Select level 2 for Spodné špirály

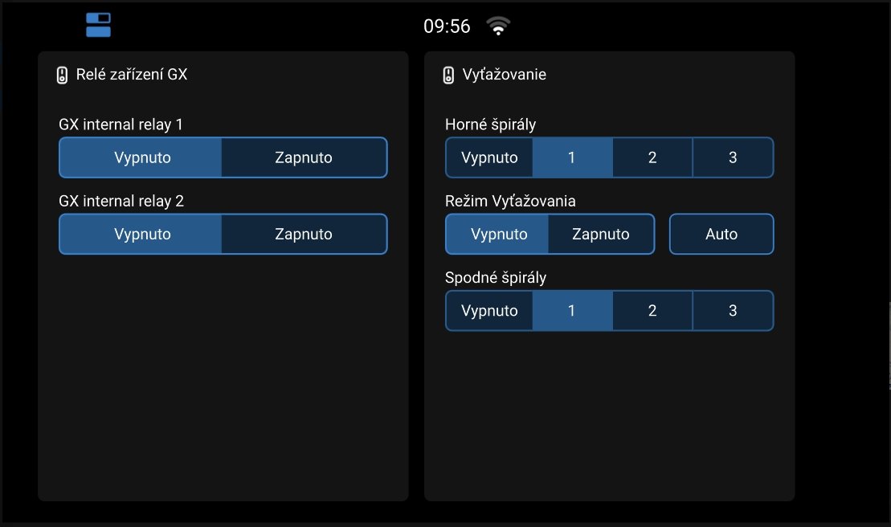click(x=652, y=311)
